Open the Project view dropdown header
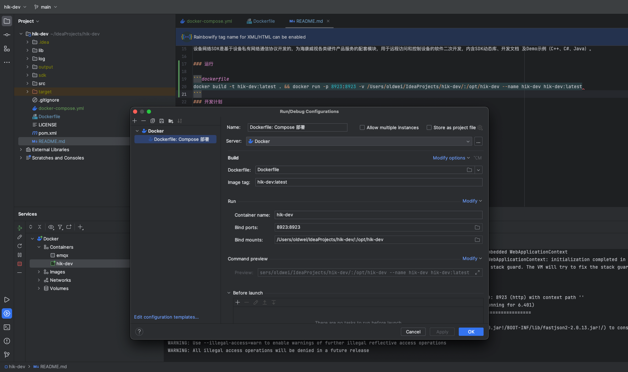This screenshot has width=628, height=372. pyautogui.click(x=29, y=21)
